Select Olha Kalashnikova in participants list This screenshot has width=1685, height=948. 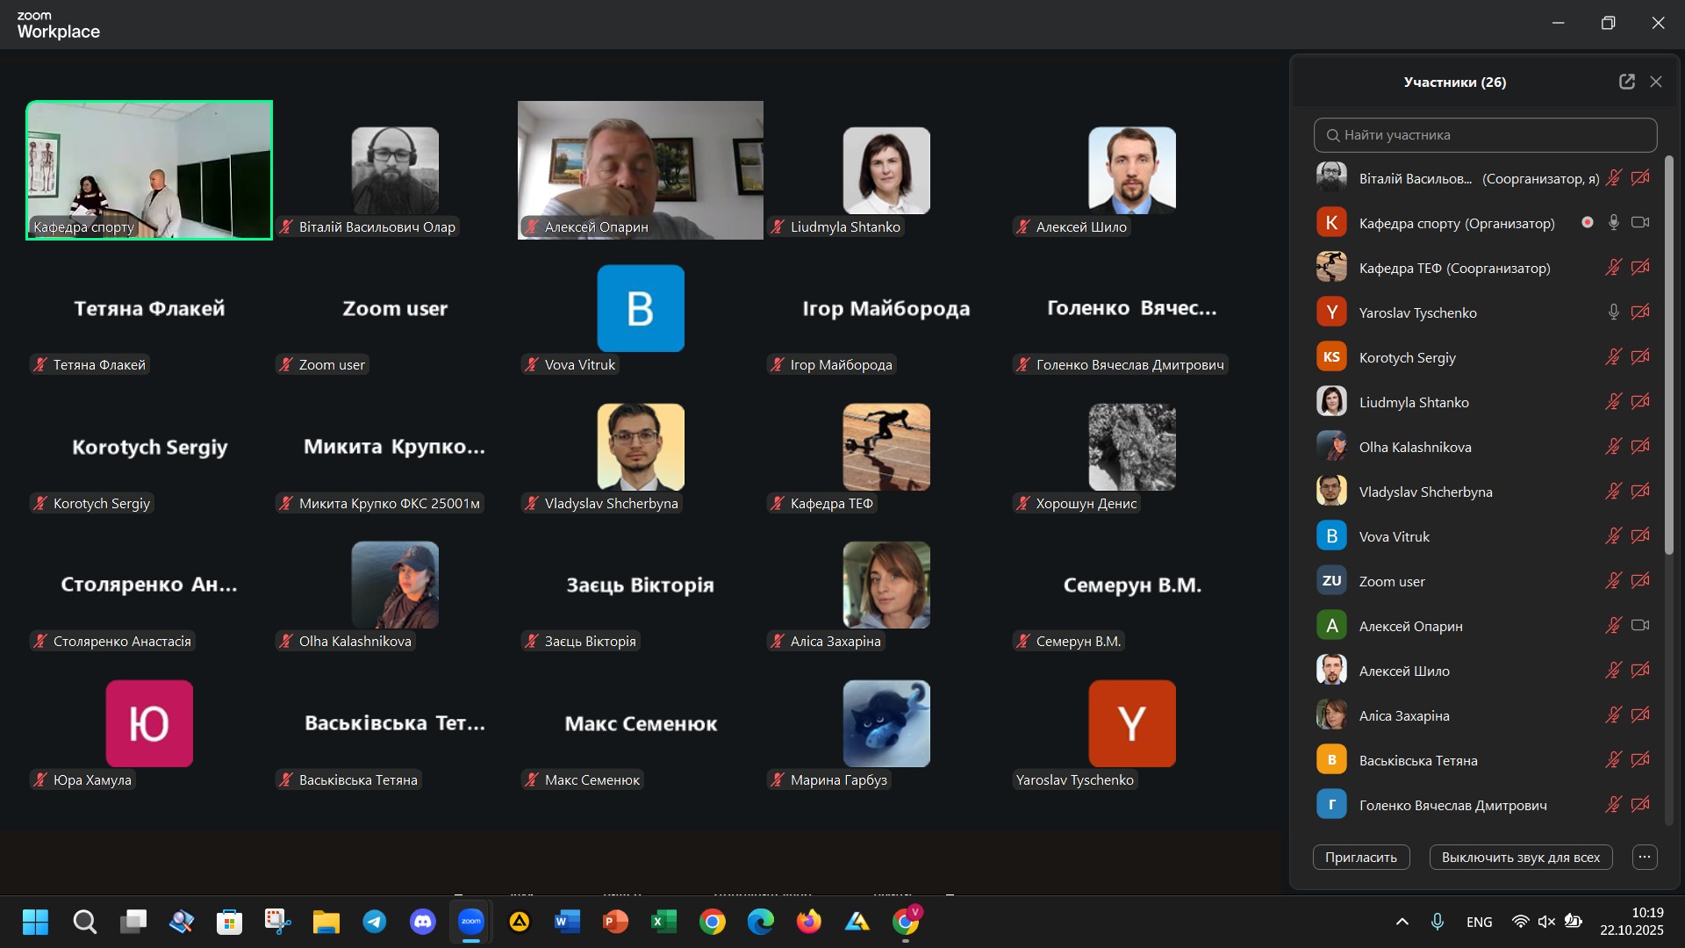click(x=1415, y=447)
